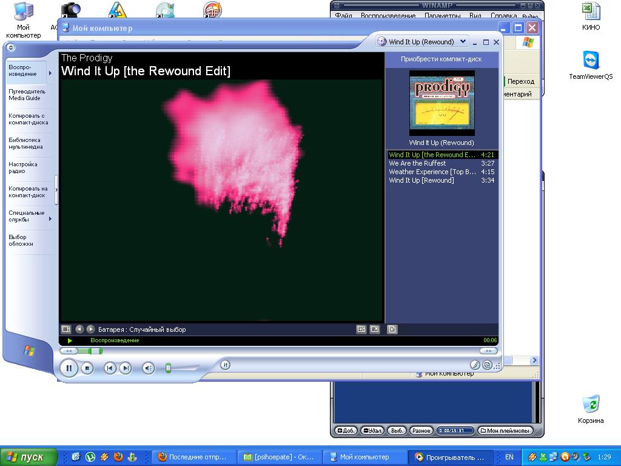This screenshot has height=466, width=621.
Task: Toggle the playlist pane visibility
Action: pos(392,329)
